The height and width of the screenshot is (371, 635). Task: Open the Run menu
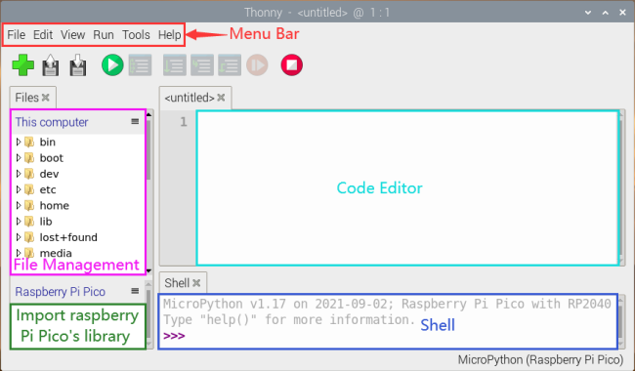point(104,35)
